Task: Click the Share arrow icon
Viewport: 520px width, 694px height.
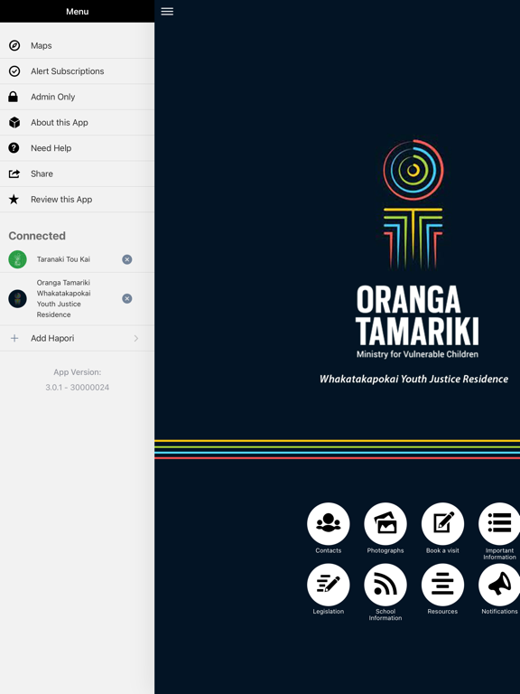Action: coord(14,173)
